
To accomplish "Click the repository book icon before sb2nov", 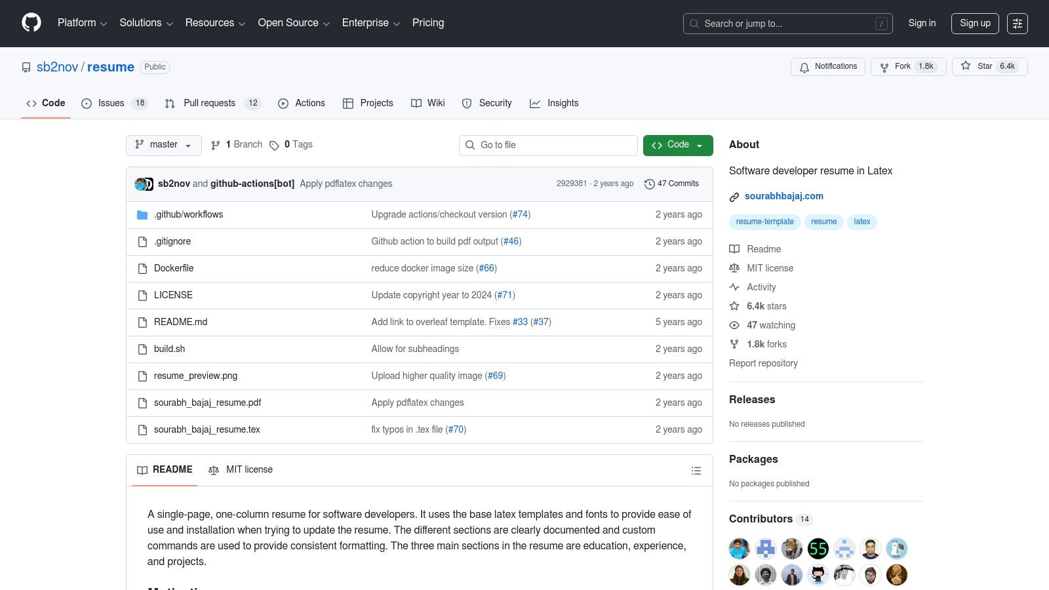I will coord(26,67).
